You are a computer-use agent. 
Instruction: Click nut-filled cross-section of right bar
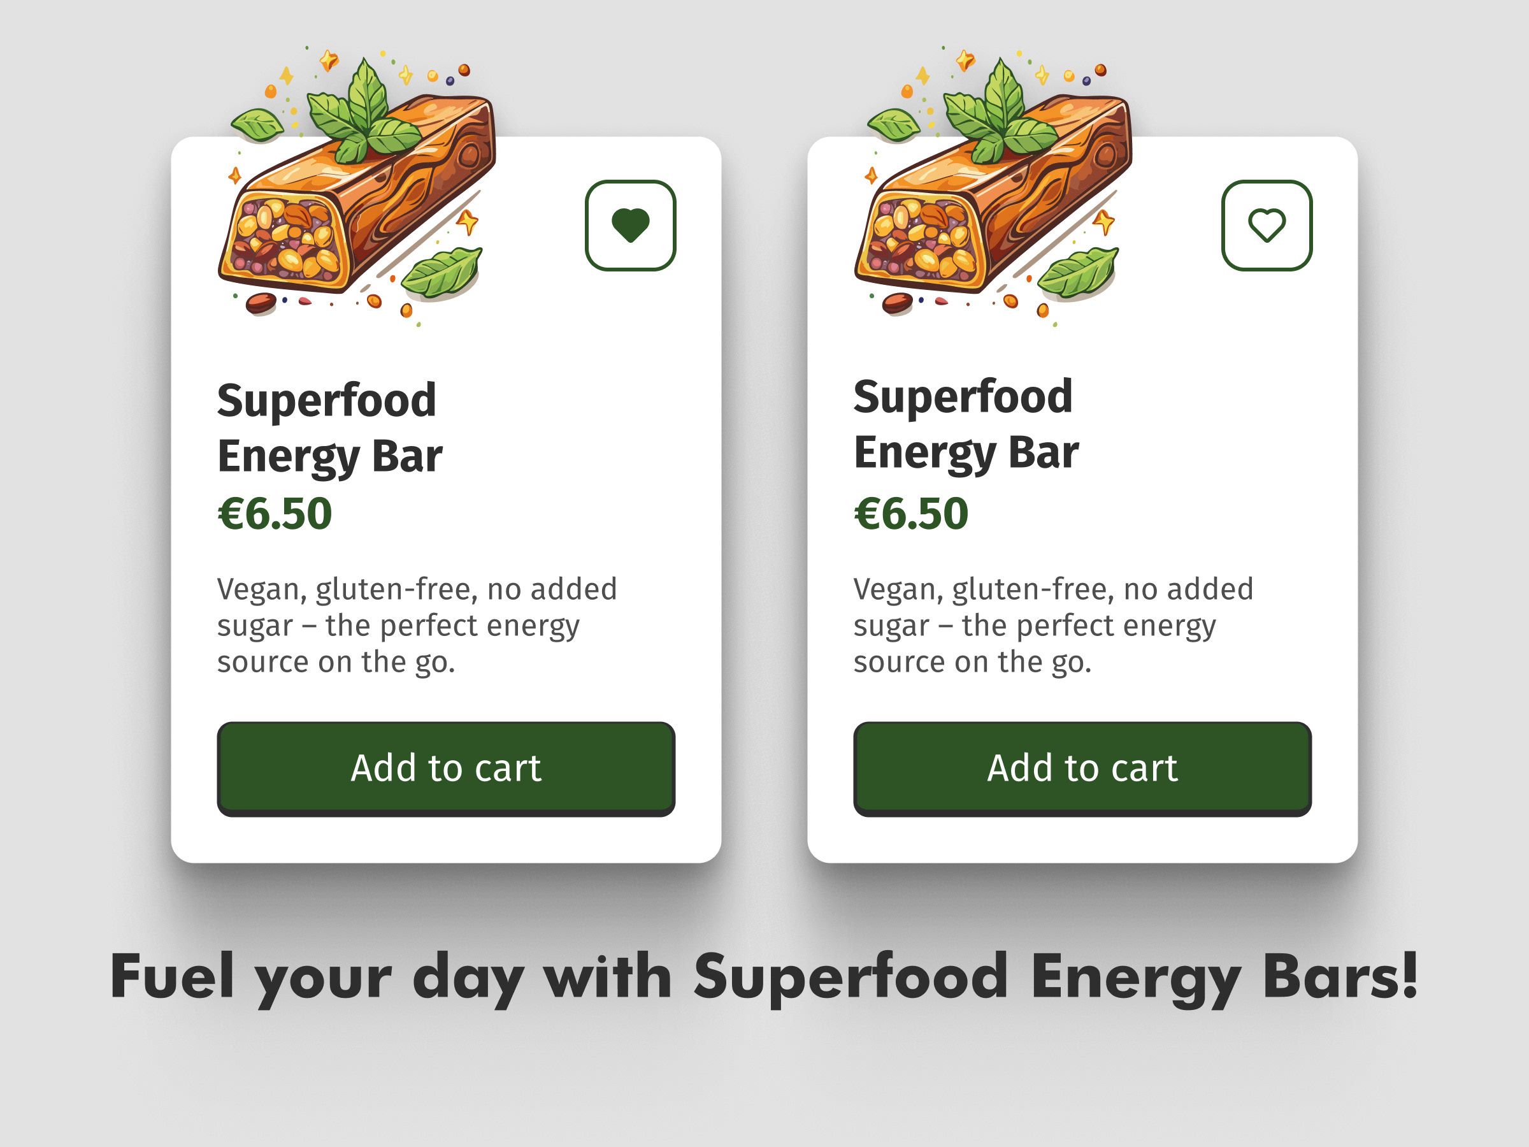click(x=921, y=238)
